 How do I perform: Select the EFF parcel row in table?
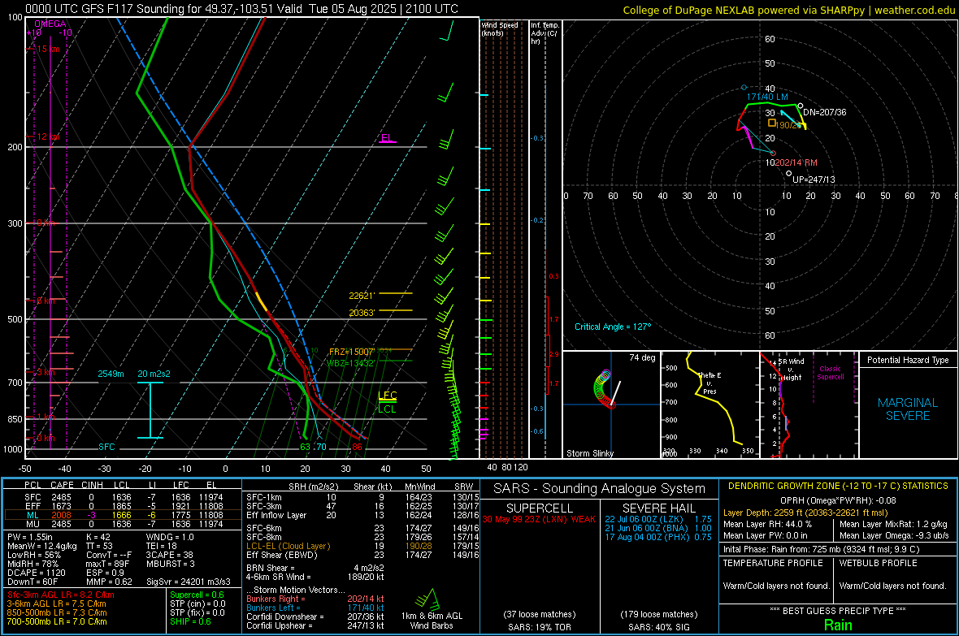pyautogui.click(x=123, y=506)
